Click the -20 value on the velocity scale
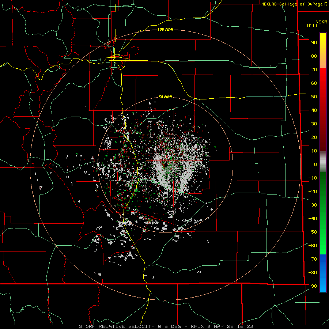The image size is (329, 329). (313, 192)
